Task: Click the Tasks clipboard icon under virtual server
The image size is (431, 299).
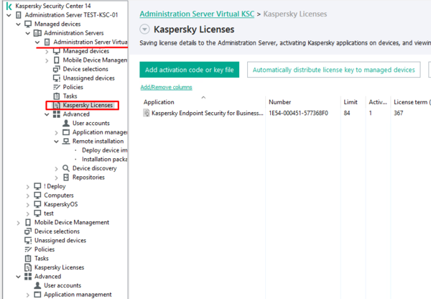Action: pos(56,96)
